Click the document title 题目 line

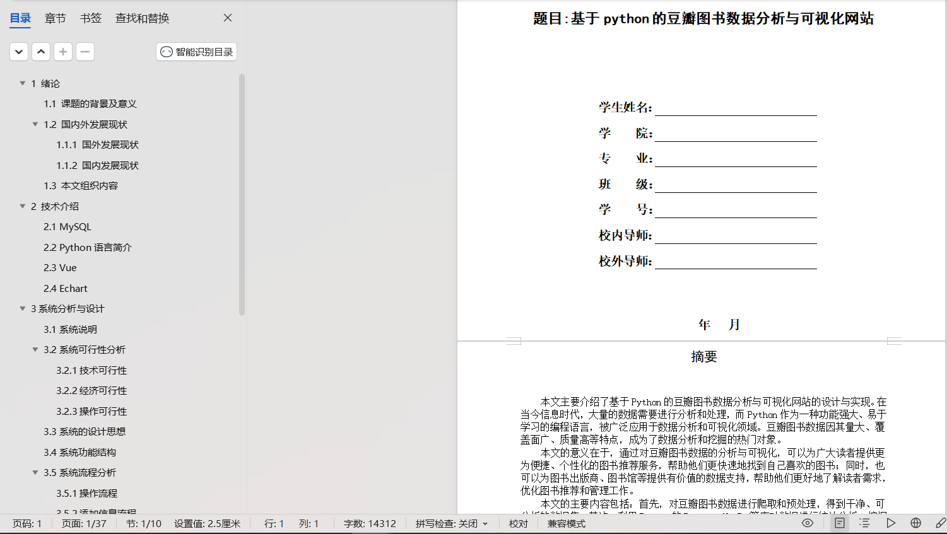tap(703, 19)
